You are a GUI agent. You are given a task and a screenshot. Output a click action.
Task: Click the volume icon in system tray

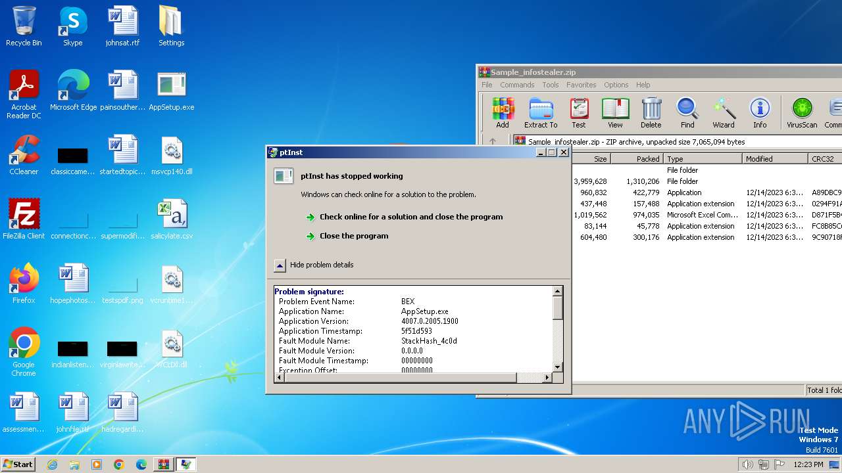pos(747,464)
